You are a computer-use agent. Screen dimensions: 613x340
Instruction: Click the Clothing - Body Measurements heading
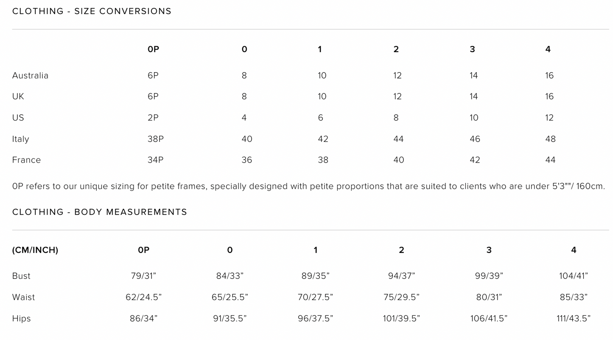click(x=100, y=212)
